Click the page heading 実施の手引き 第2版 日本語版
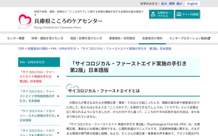 [128, 67]
